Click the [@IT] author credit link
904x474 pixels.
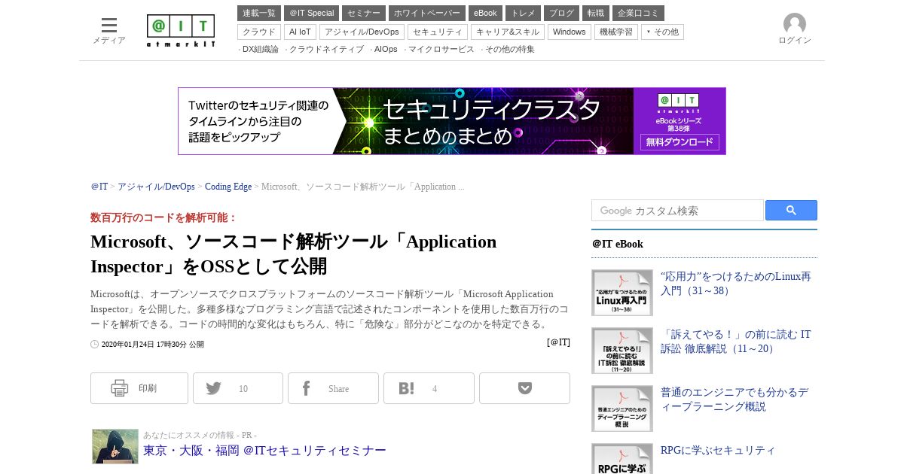(x=558, y=342)
